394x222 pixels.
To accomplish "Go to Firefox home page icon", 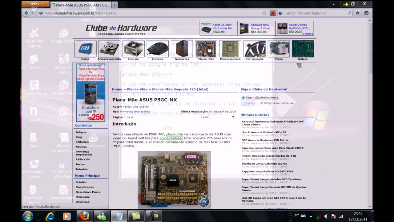I will (358, 13).
